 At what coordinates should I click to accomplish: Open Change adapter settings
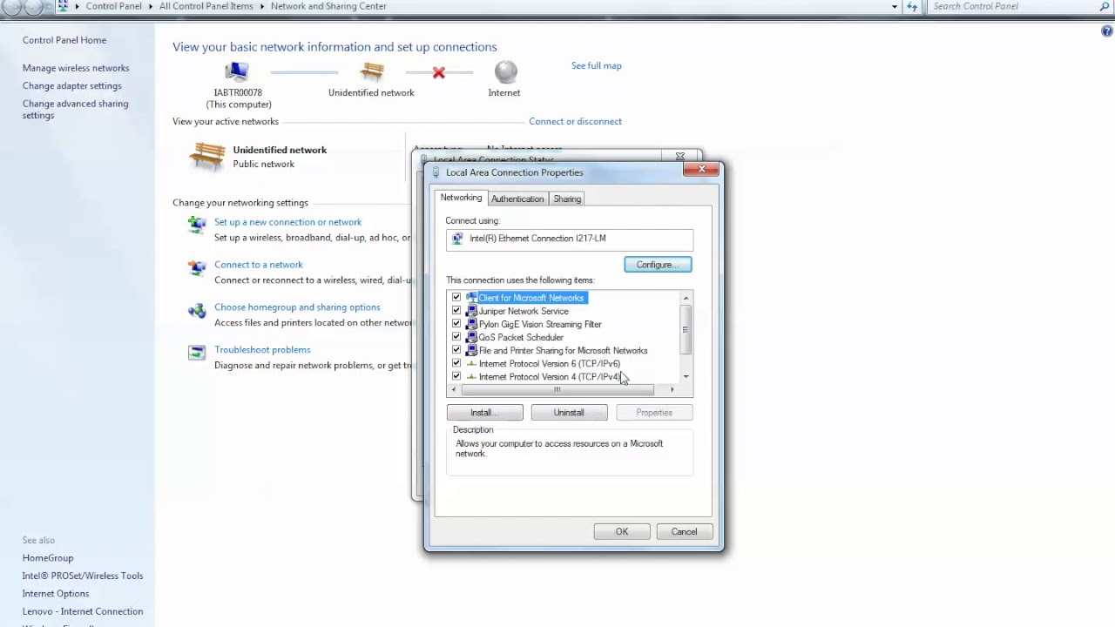point(72,85)
